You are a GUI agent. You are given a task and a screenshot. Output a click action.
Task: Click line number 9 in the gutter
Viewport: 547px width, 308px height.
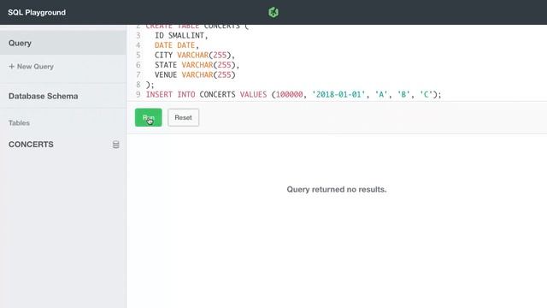point(138,94)
